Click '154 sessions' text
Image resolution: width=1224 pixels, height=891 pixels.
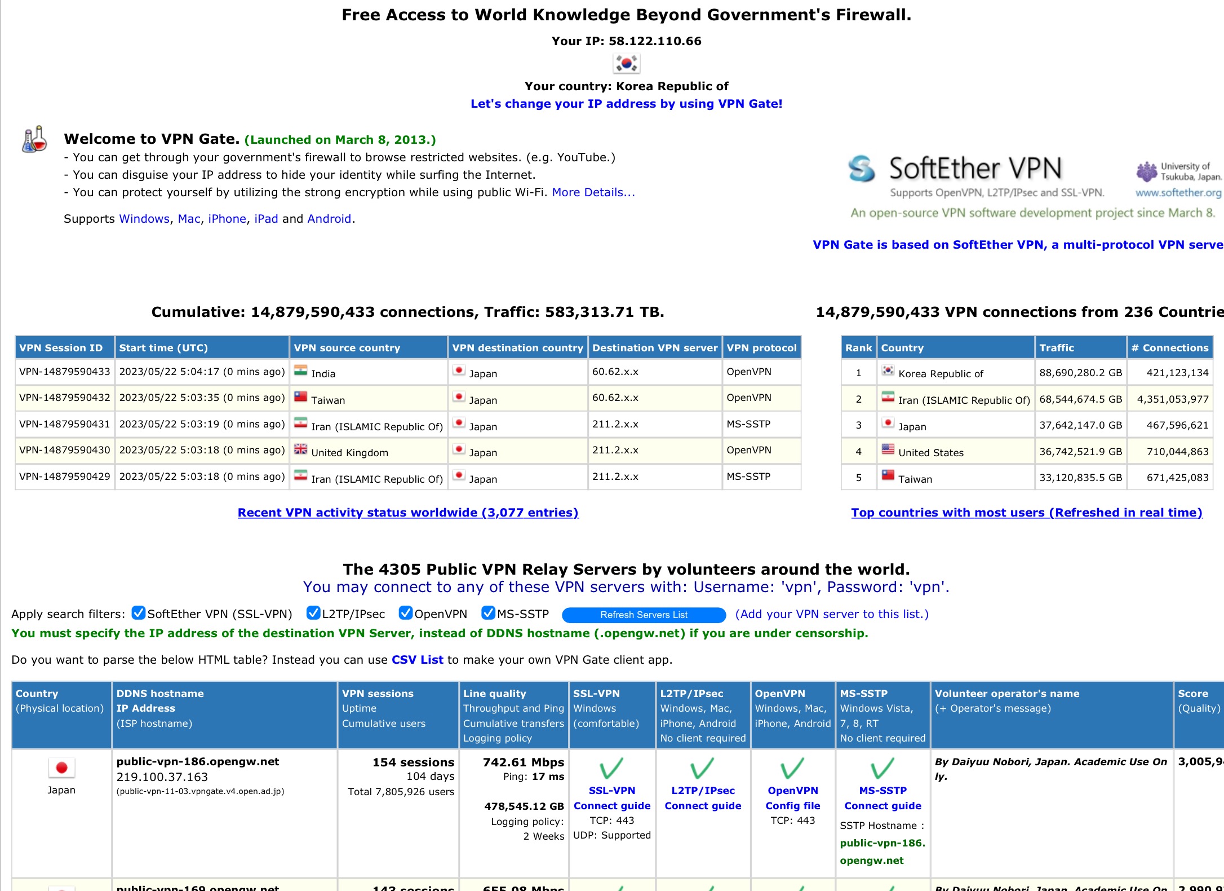(x=413, y=762)
